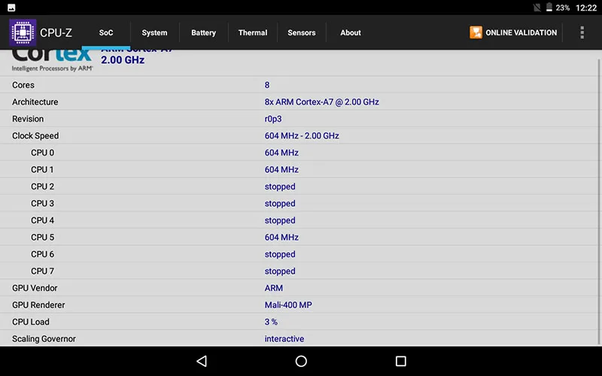The image size is (602, 376).
Task: Tap the CPU-Z app logo icon
Action: [23, 32]
